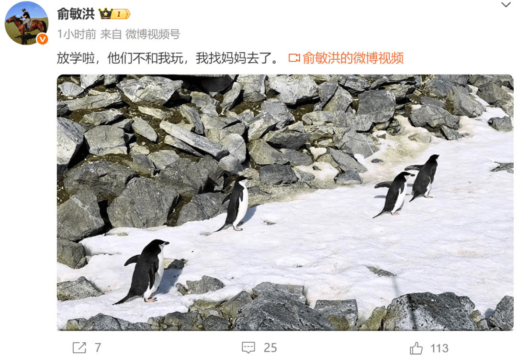The width and height of the screenshot is (517, 357).
Task: View the horse rider avatar photo
Action: tap(26, 23)
